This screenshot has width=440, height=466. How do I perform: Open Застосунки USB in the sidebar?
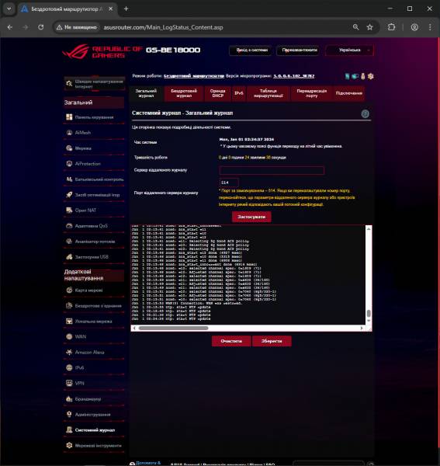(x=94, y=257)
